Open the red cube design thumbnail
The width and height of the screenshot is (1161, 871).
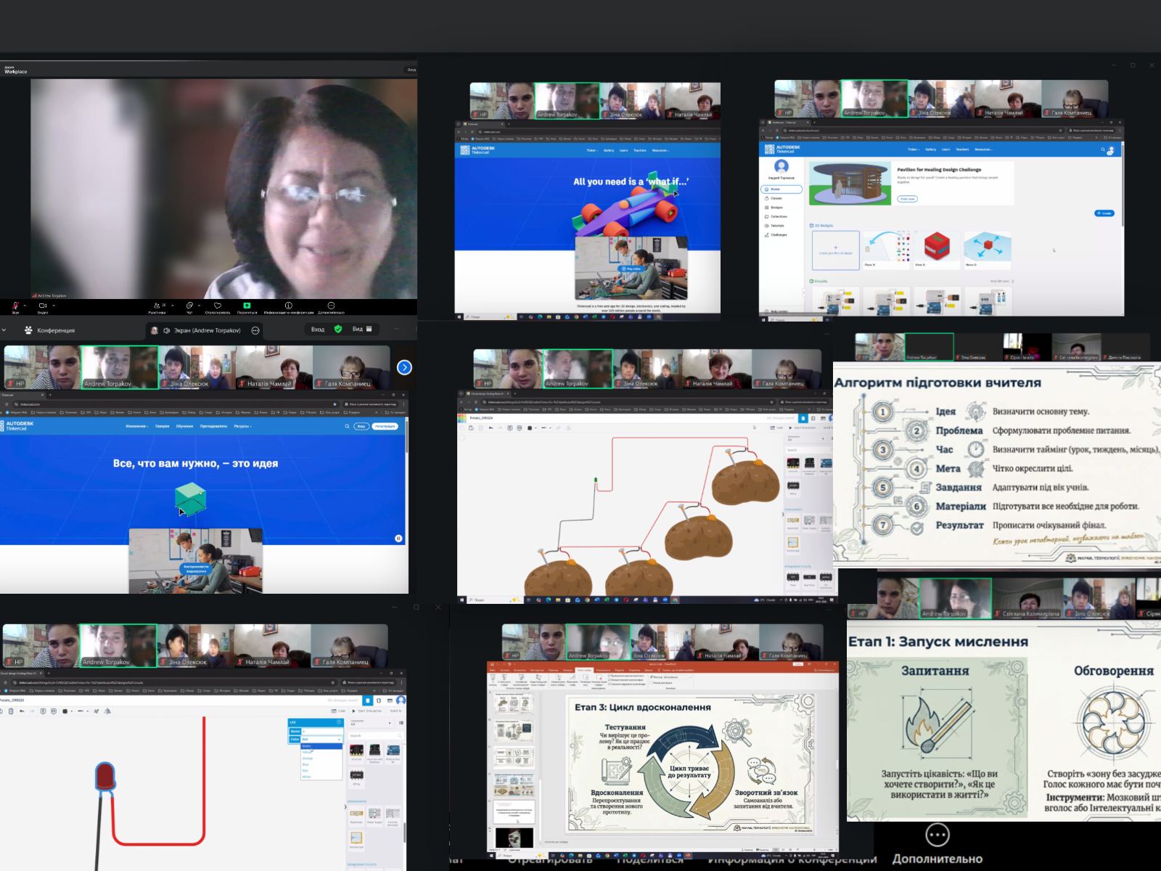click(x=936, y=248)
